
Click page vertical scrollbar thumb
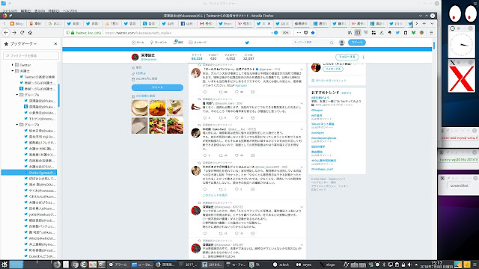click(x=434, y=46)
